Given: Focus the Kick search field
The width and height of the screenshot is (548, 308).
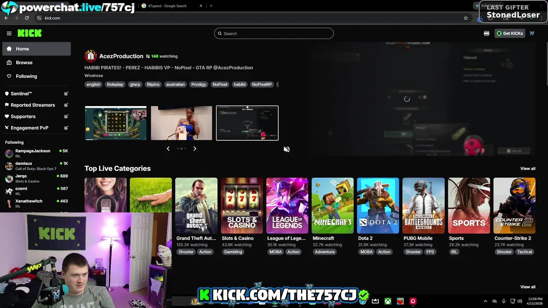Looking at the screenshot, I should pyautogui.click(x=274, y=33).
